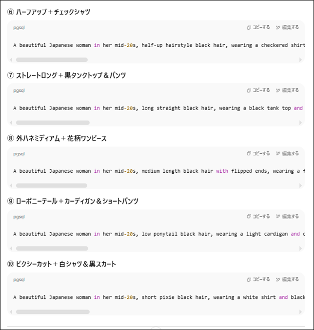Copy the flipped ends floral dress prompt
The width and height of the screenshot is (314, 330).
coord(258,153)
